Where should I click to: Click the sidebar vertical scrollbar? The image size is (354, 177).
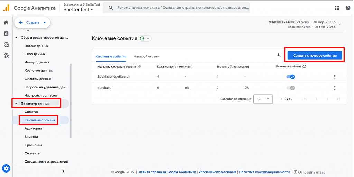click(71, 101)
